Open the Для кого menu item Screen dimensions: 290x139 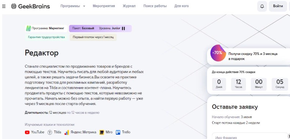pyautogui.click(x=181, y=6)
